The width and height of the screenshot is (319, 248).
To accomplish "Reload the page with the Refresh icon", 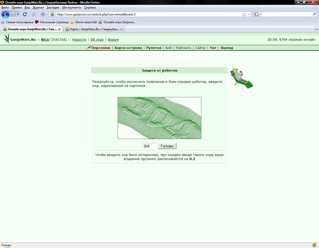I will coord(25,14).
